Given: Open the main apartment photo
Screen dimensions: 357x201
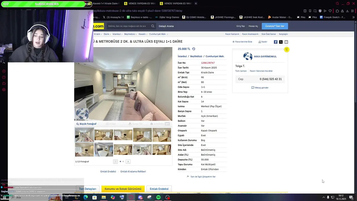Looking at the screenshot, I should point(123,84).
